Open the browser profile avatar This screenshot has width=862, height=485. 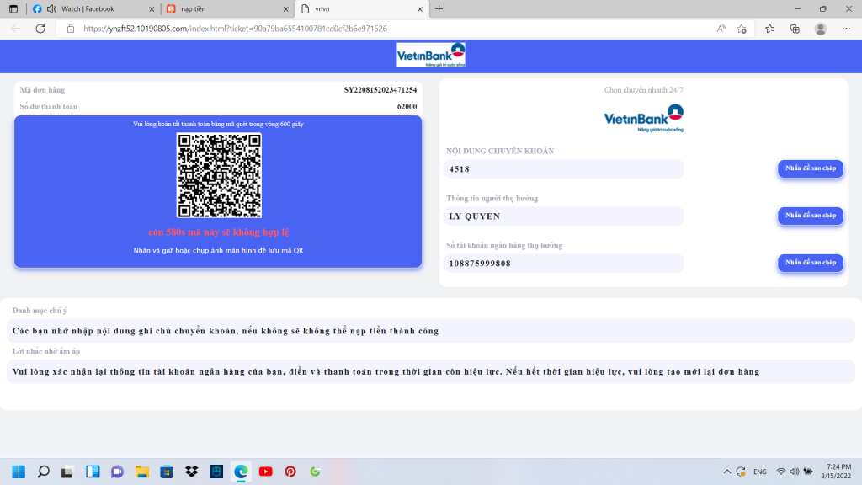tap(821, 28)
